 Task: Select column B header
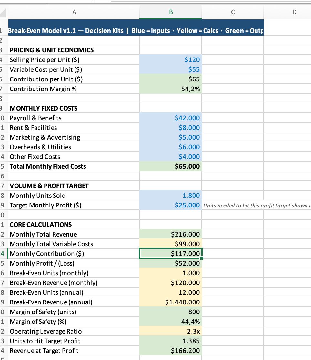coord(170,12)
